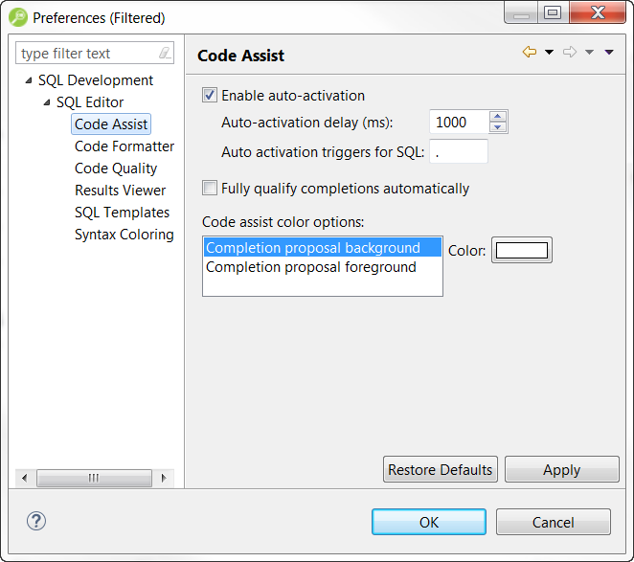The height and width of the screenshot is (562, 634).
Task: Select Completion proposal foreground option
Action: (311, 267)
